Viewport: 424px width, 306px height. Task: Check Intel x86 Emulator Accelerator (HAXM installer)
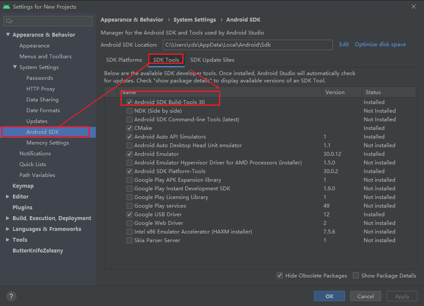pyautogui.click(x=130, y=232)
